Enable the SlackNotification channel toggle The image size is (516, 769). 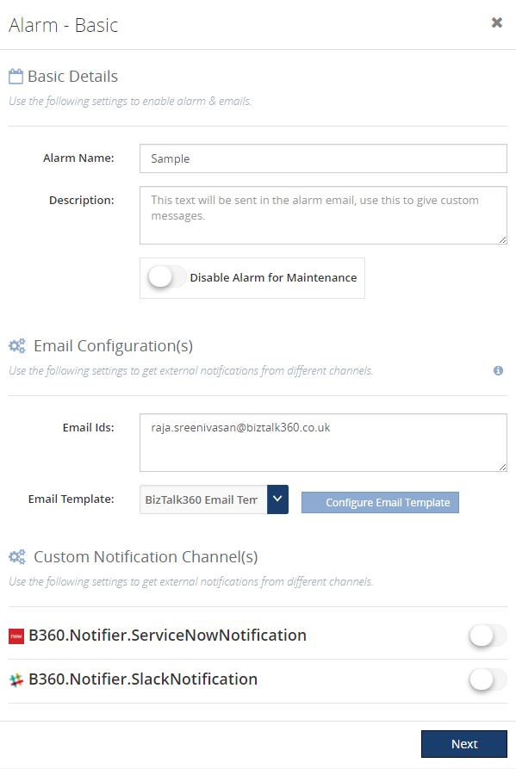click(488, 680)
